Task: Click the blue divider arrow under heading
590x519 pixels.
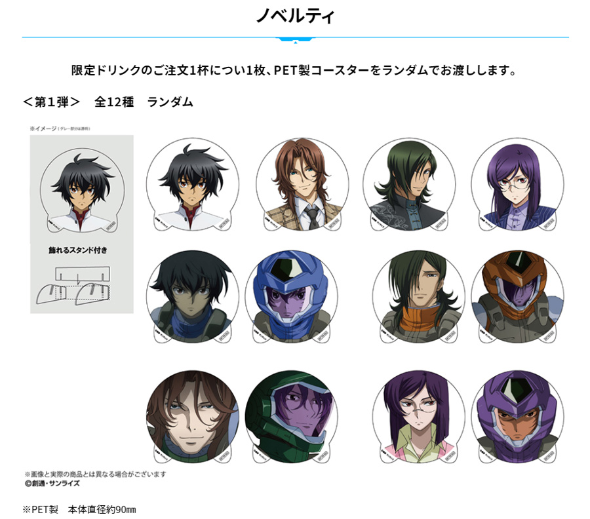Action: 296,40
